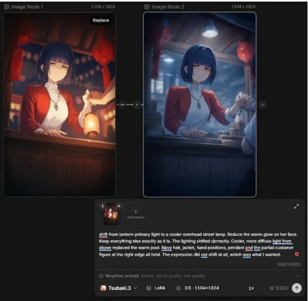Click the plus connector between the nodes

click(x=136, y=104)
